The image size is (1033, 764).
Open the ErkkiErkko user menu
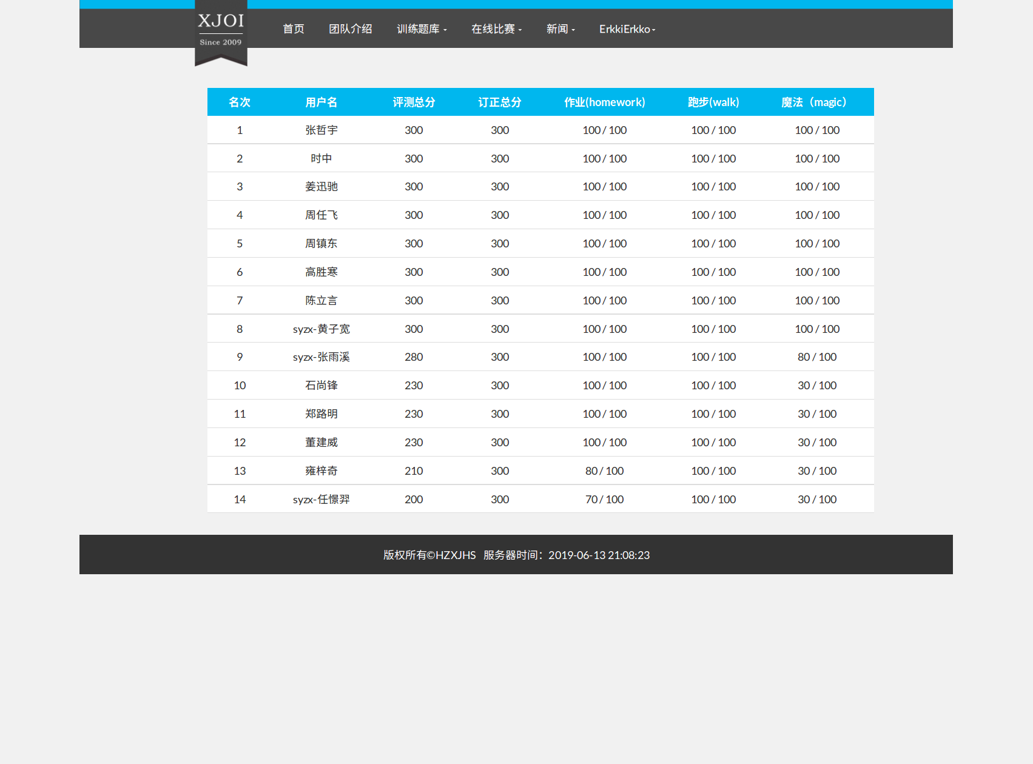627,29
